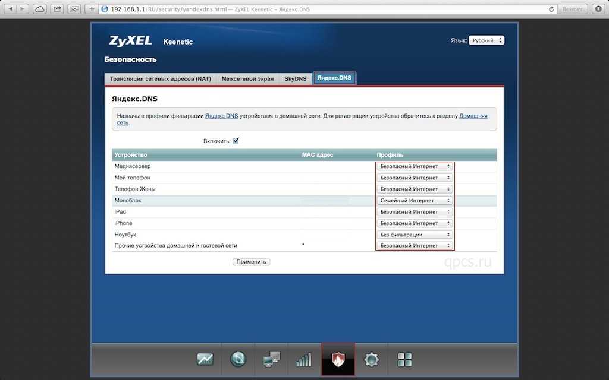Switch to Межсетевой экран tab
609x380 pixels.
(247, 79)
